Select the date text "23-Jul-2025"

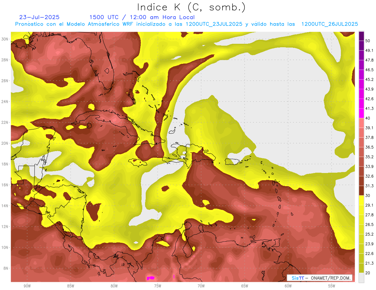[x=39, y=17]
